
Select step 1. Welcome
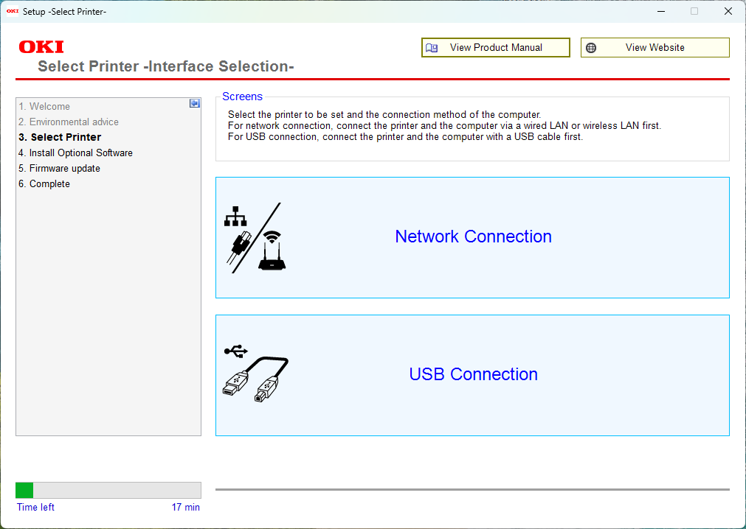(x=44, y=106)
